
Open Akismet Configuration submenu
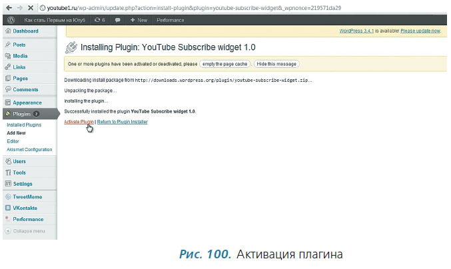(x=29, y=150)
